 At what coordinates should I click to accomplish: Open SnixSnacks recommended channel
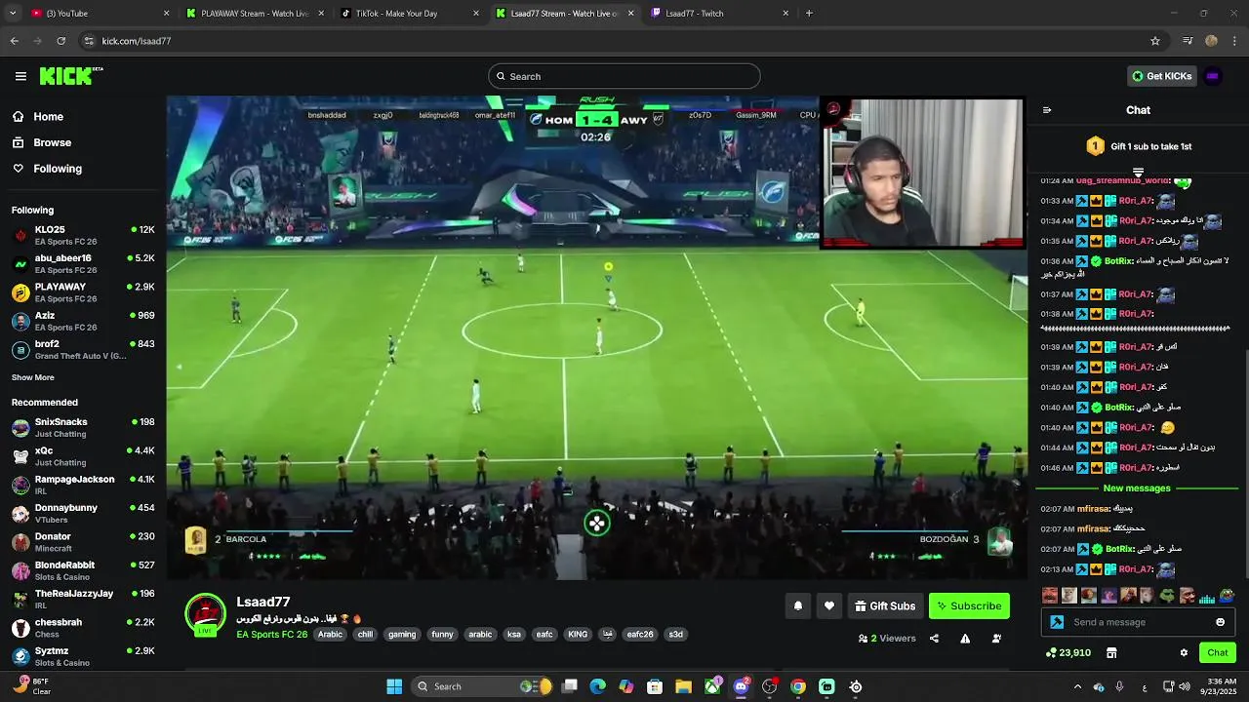coord(83,427)
